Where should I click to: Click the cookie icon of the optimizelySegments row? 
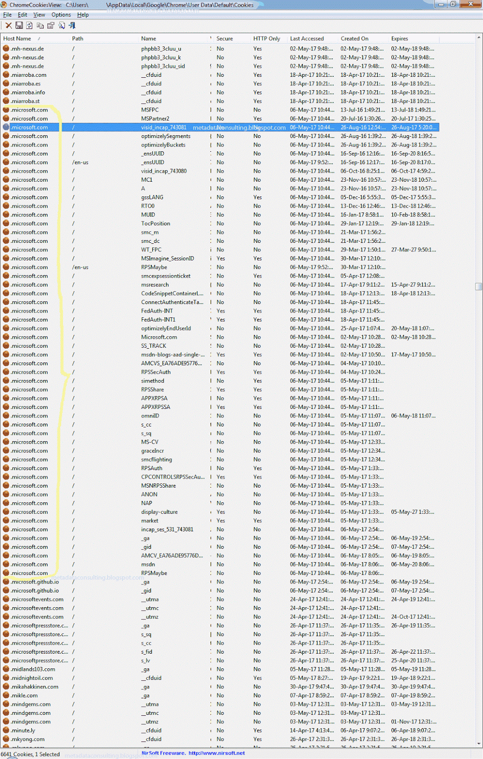coord(6,136)
